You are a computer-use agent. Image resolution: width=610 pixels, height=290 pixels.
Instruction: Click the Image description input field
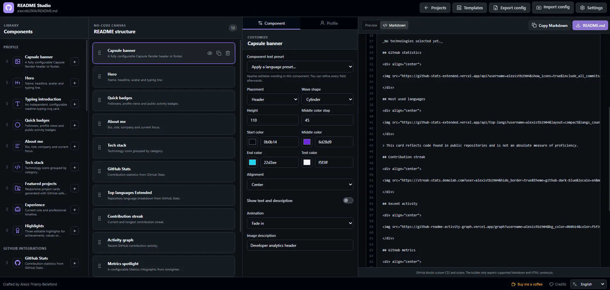click(300, 245)
